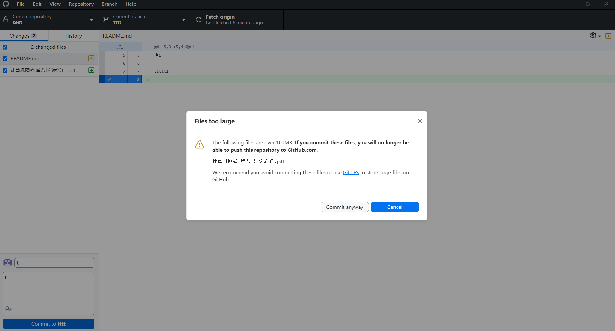Select README.md in the changed files list
Screen dimensions: 615x331
point(49,59)
